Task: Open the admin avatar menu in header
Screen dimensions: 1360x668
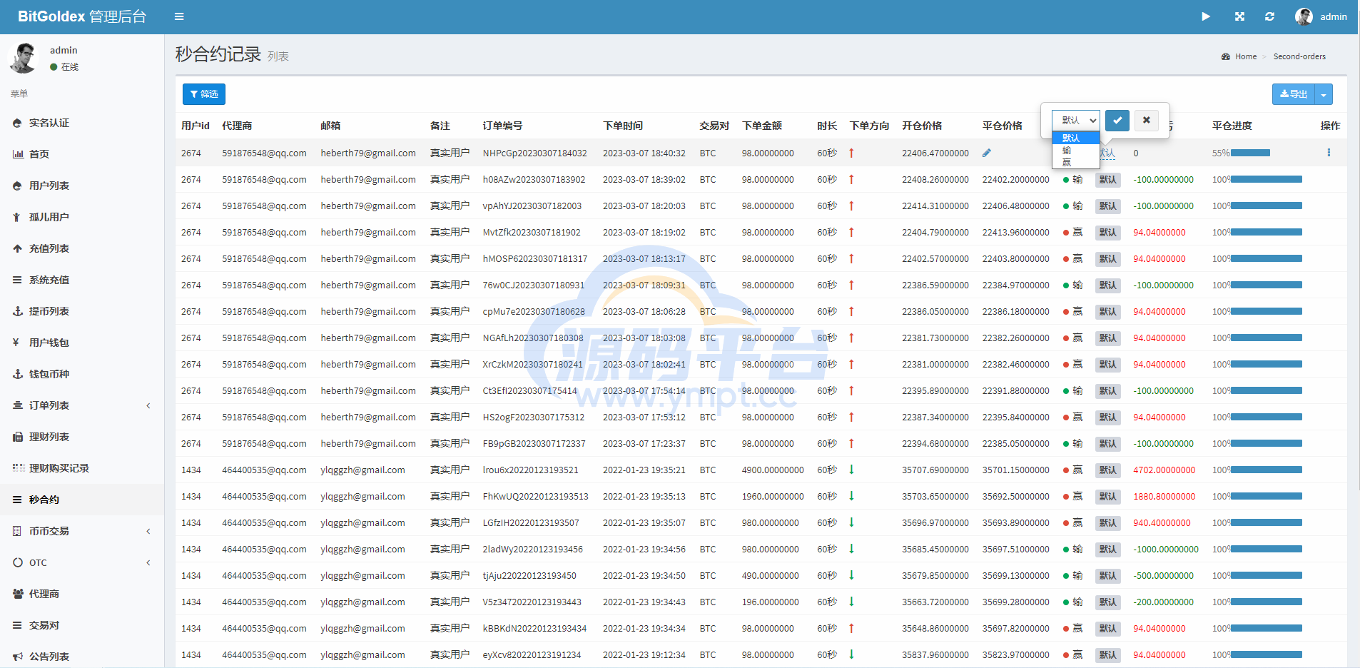Action: [x=1321, y=16]
